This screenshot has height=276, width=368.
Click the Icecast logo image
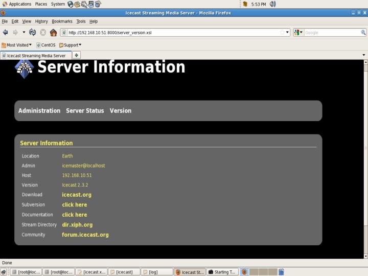[24, 69]
